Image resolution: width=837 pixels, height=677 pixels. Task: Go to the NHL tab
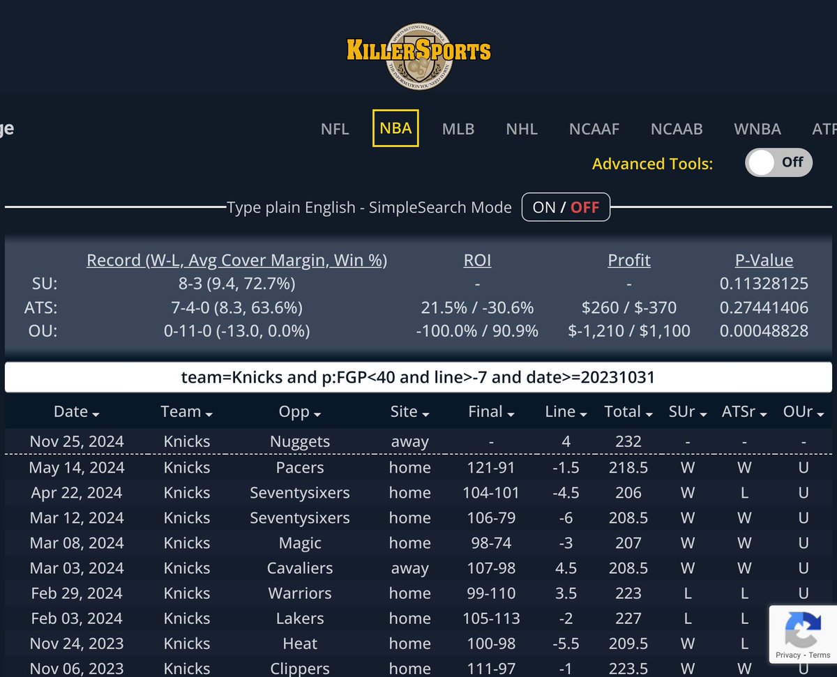522,129
